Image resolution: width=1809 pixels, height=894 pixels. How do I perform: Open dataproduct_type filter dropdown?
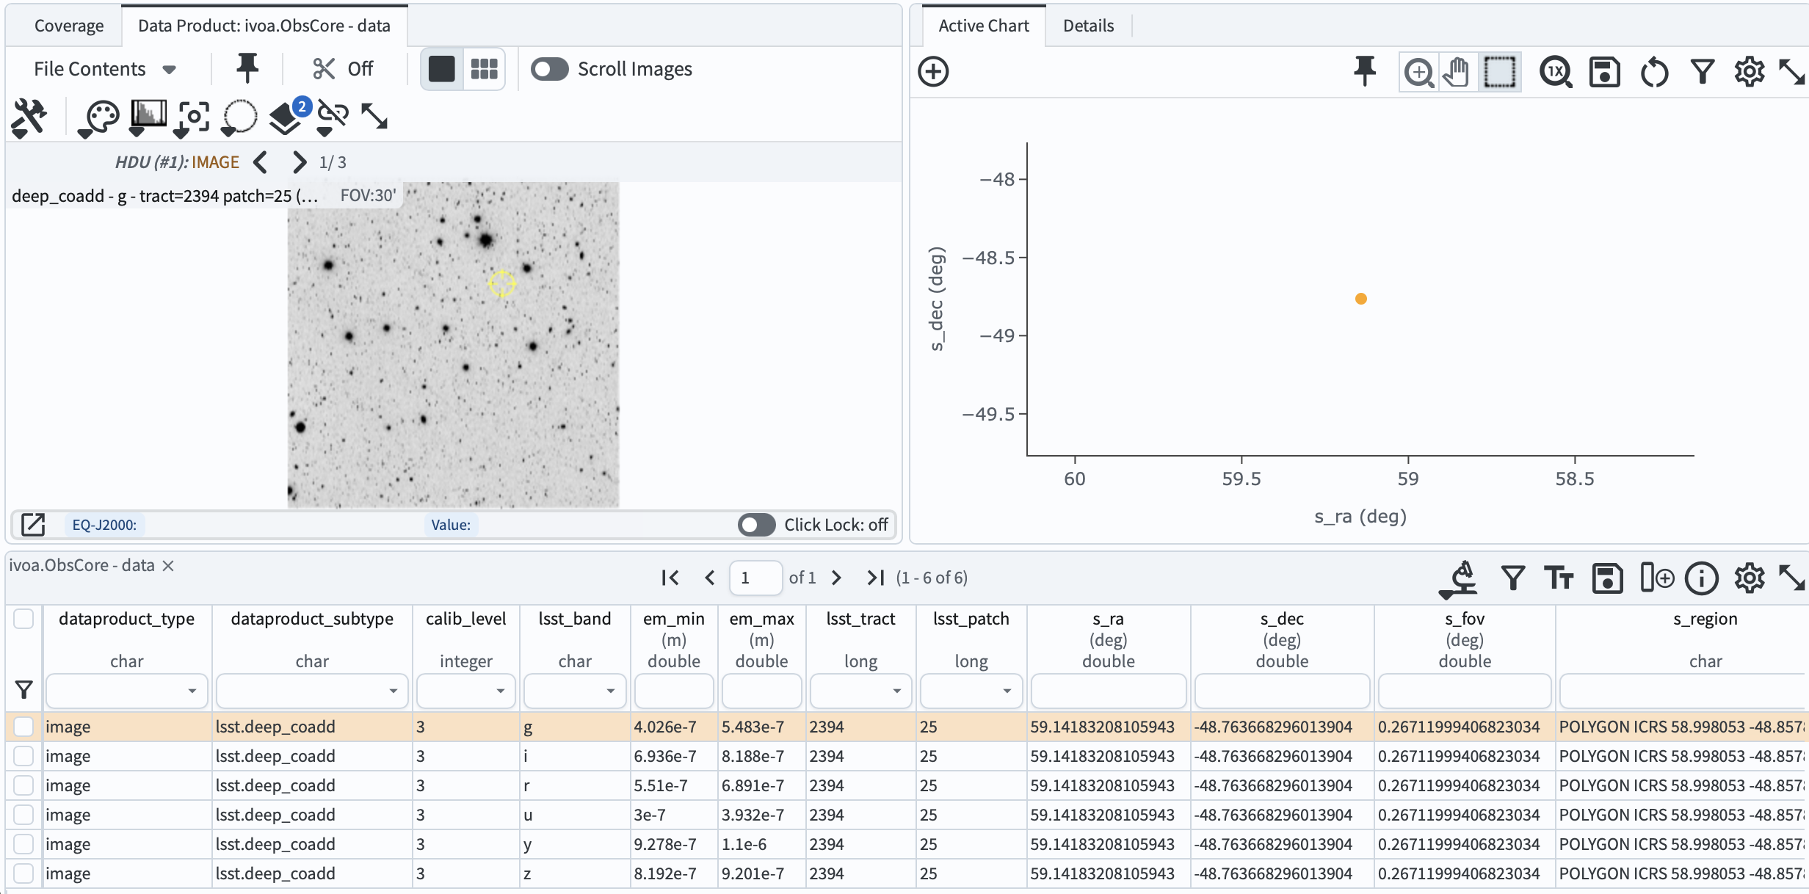pyautogui.click(x=192, y=691)
